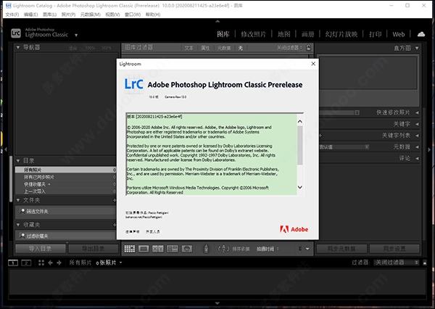The width and height of the screenshot is (435, 309).
Task: Open the 文件(F) menu
Action: (x=11, y=14)
